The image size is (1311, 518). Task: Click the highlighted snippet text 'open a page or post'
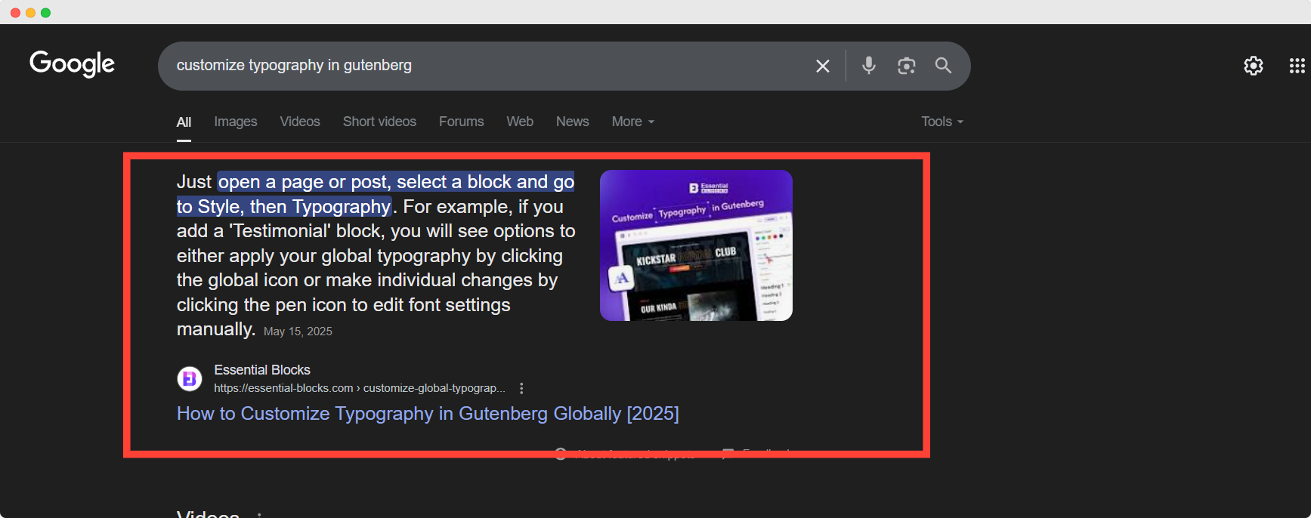click(x=303, y=182)
